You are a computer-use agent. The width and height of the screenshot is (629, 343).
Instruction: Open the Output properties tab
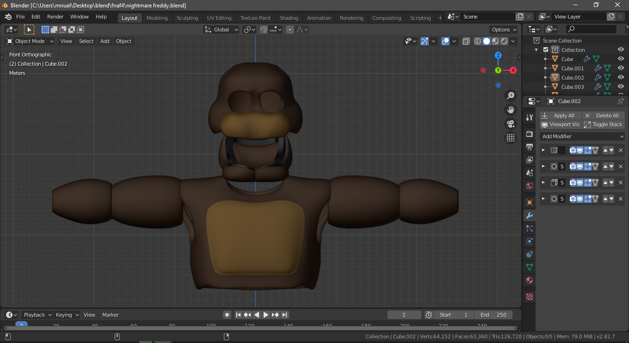[x=530, y=147]
